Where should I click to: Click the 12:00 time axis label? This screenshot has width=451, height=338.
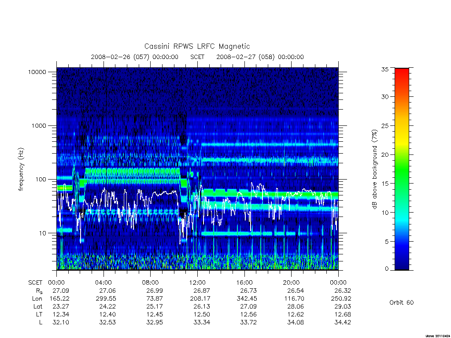click(197, 283)
